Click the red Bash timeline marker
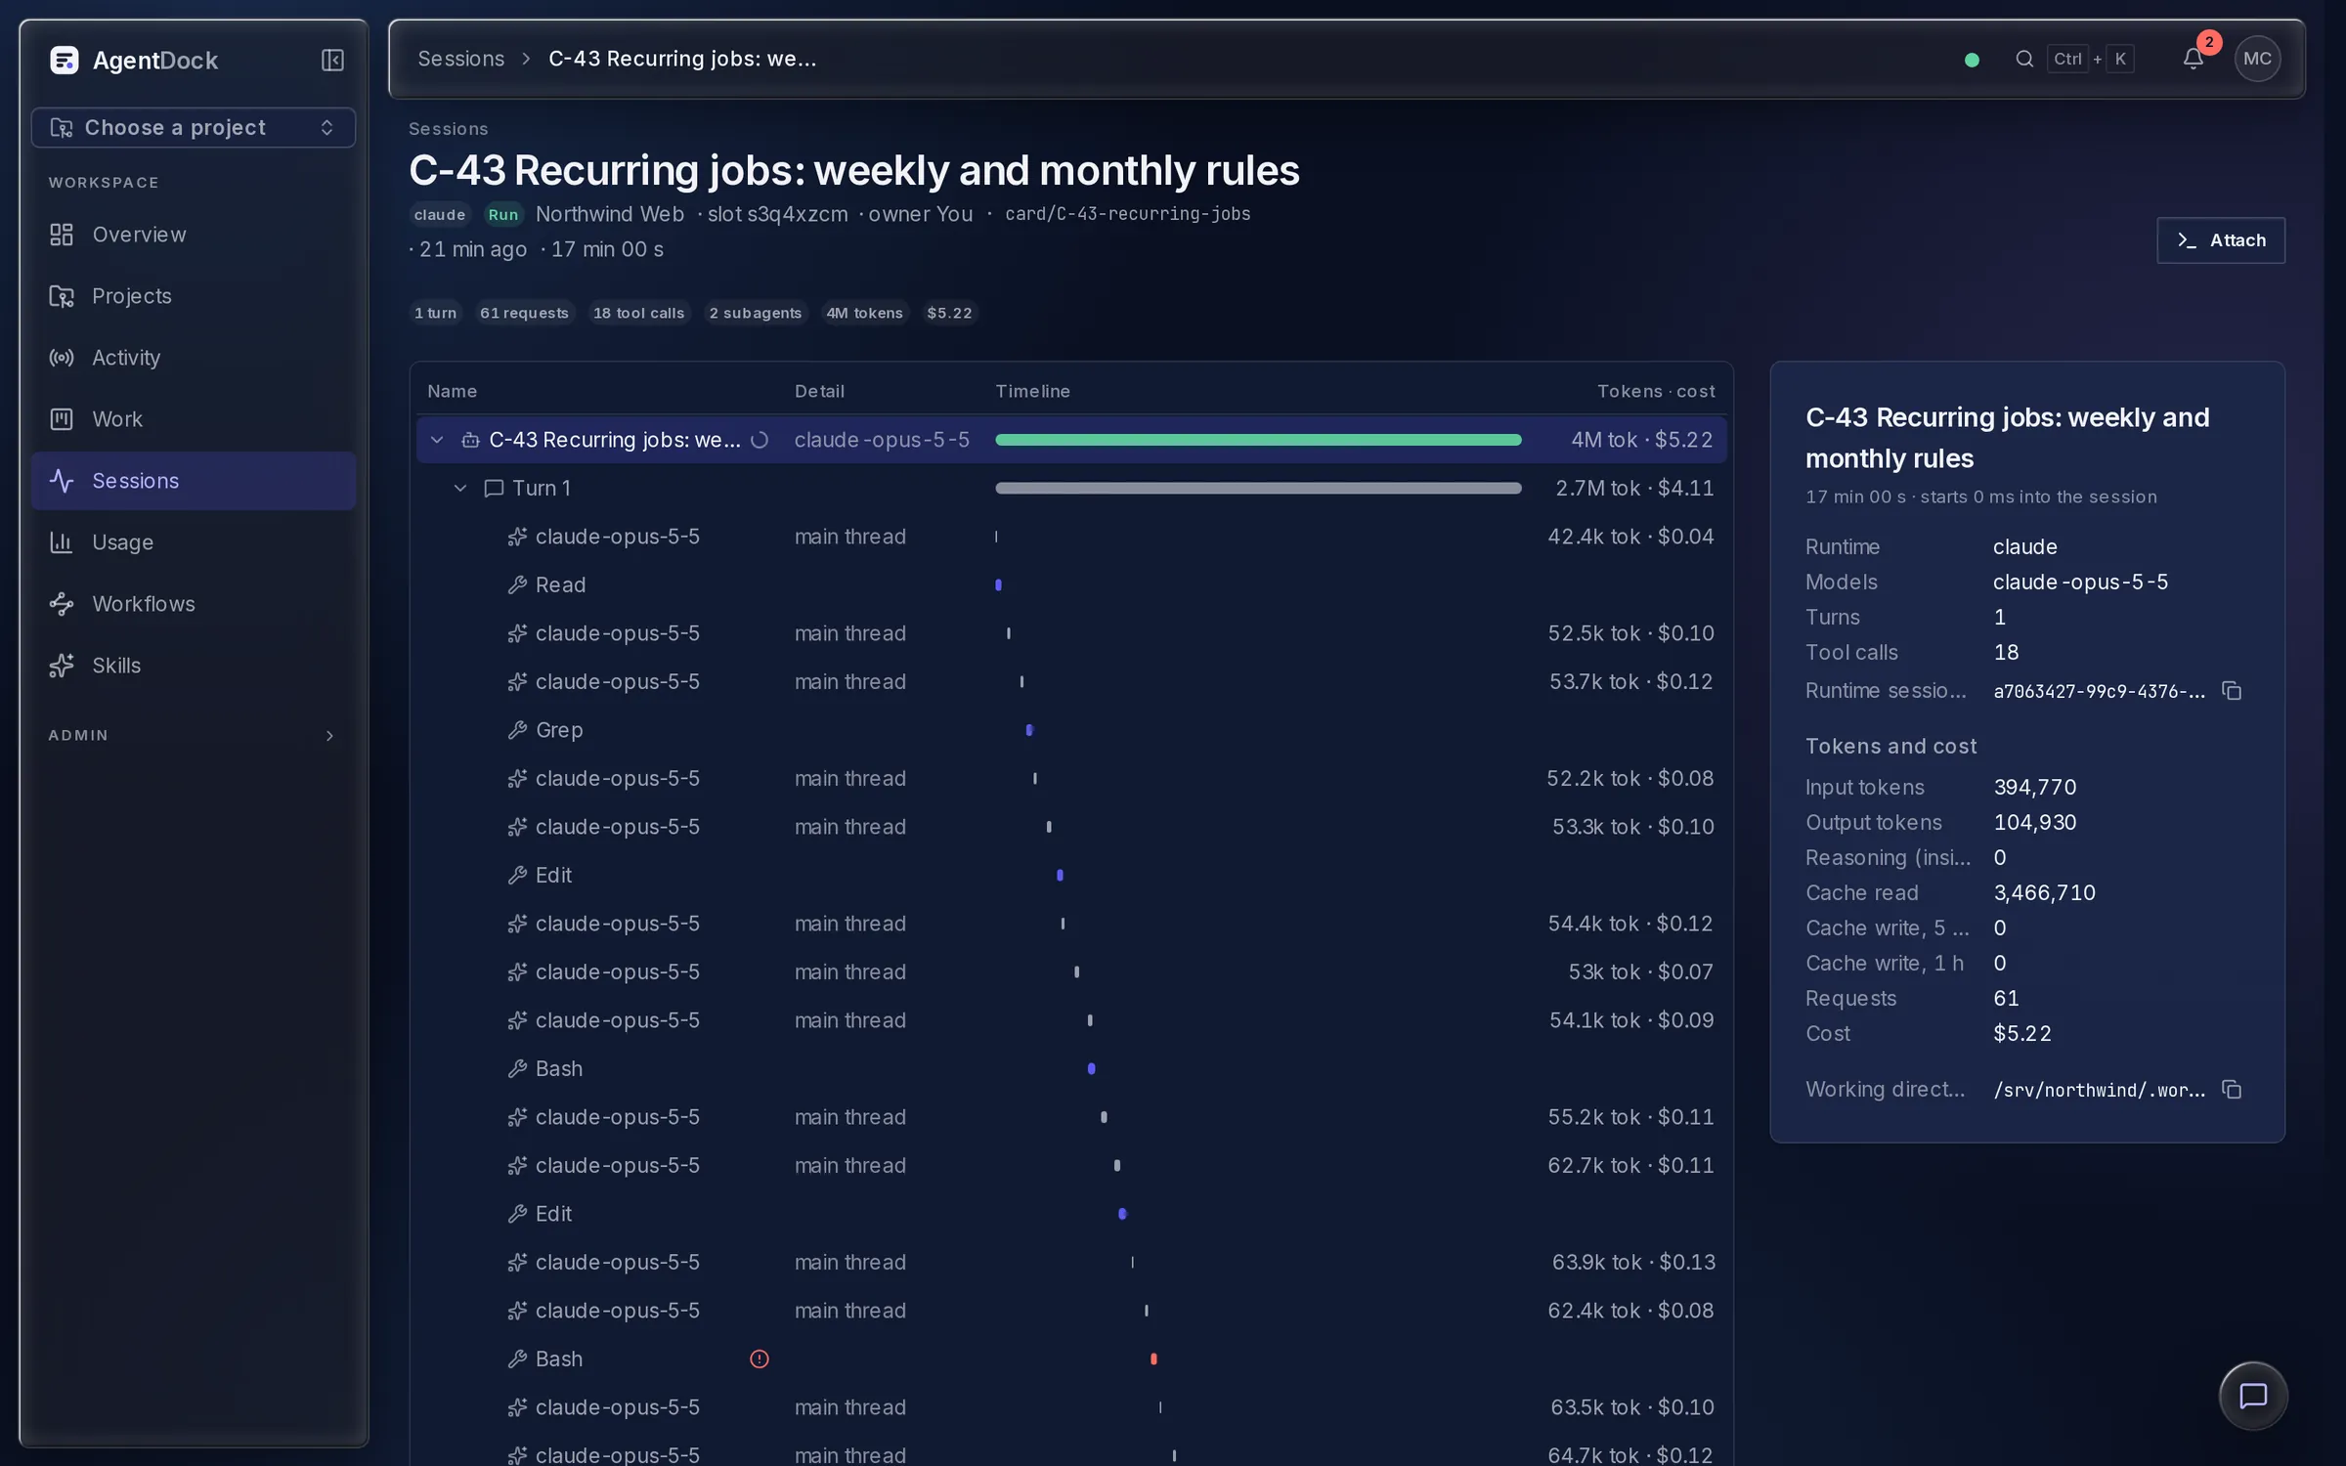2346x1466 pixels. point(1153,1358)
